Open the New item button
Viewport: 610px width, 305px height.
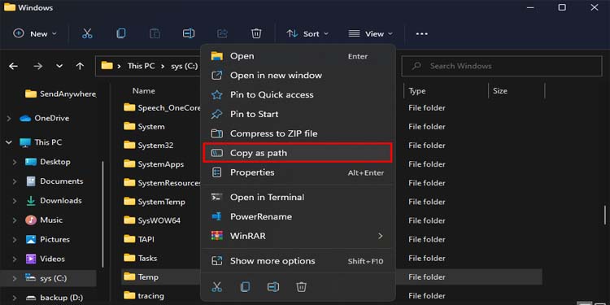35,34
